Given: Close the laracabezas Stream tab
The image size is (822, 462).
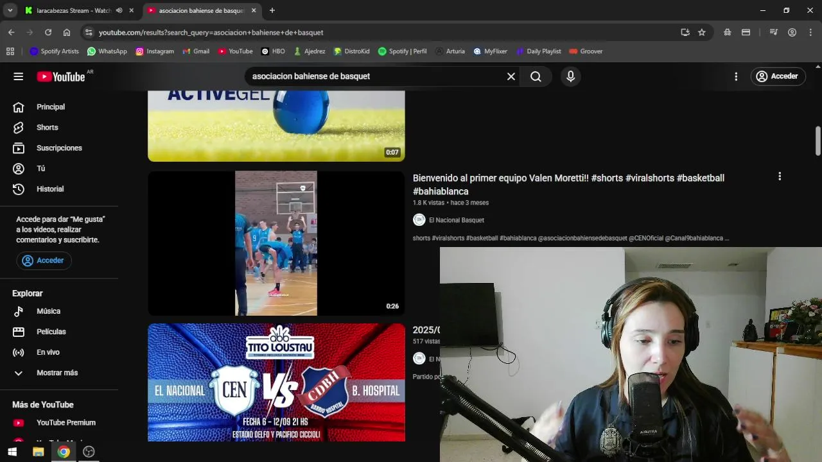Looking at the screenshot, I should tap(132, 11).
